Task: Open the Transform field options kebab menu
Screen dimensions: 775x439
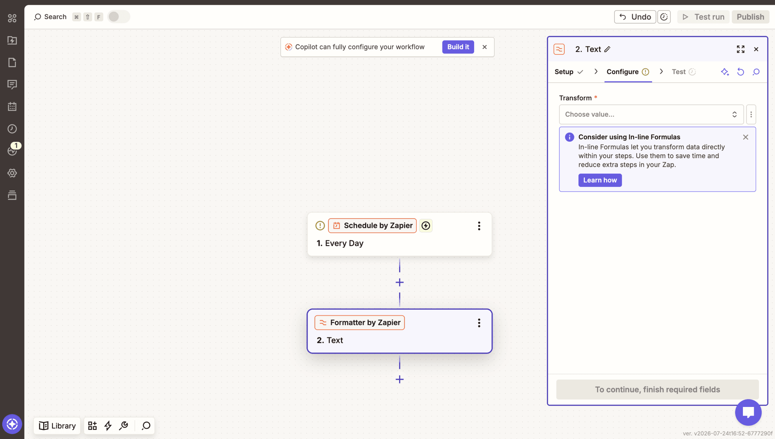Action: [751, 114]
